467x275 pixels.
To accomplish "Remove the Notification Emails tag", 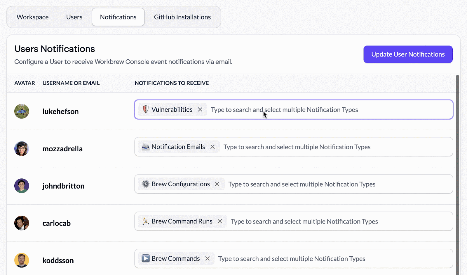I will [x=212, y=147].
